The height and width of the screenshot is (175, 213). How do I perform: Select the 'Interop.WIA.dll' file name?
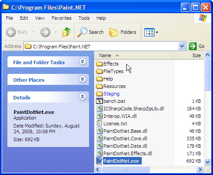point(120,116)
